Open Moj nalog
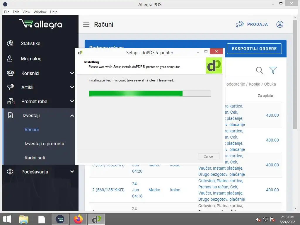The height and width of the screenshot is (225, 300). click(x=31, y=59)
